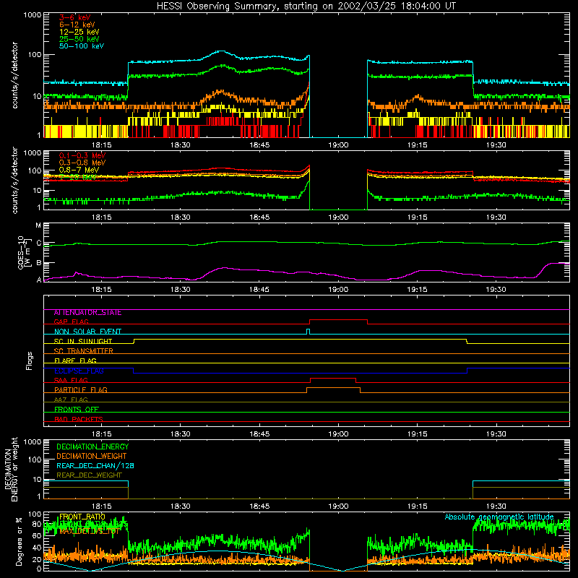
Task: Click 18:15 tick under the keV panel
Action: [x=101, y=145]
